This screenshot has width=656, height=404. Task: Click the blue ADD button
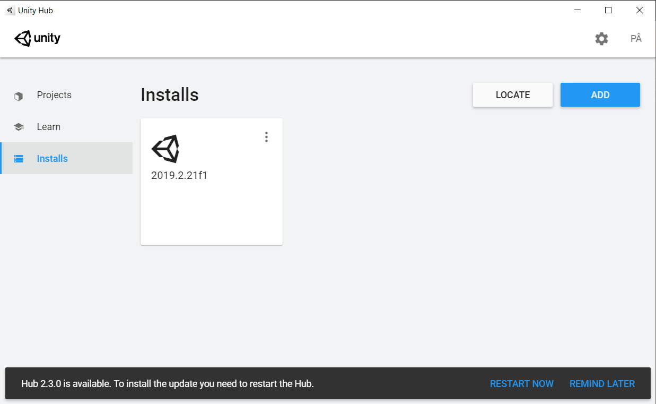click(x=600, y=95)
